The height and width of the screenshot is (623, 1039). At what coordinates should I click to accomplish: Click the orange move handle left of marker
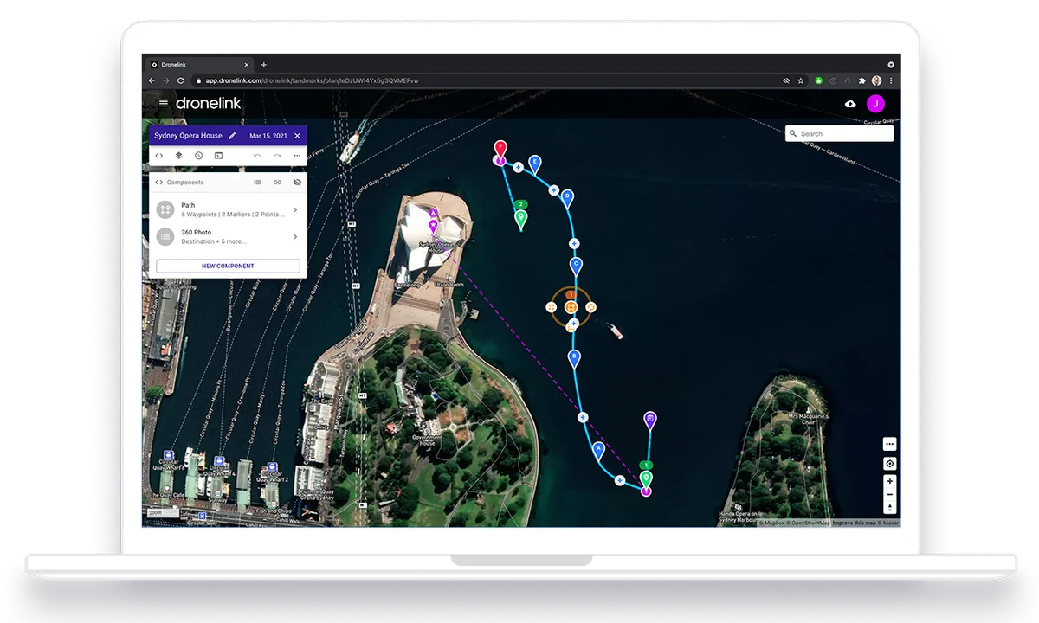point(552,307)
